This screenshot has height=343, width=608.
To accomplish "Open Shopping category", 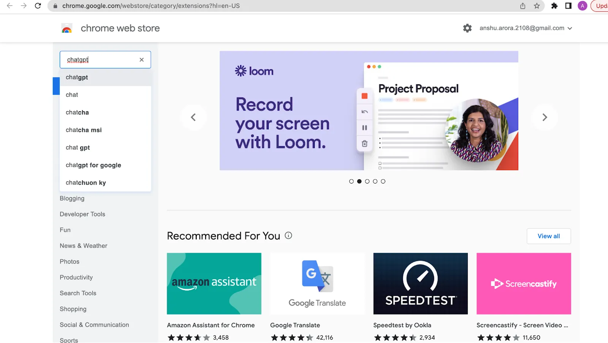I will point(73,309).
